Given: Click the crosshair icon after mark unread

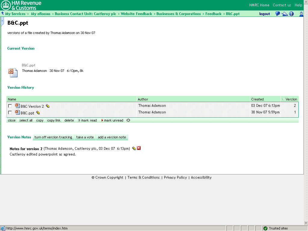Looking at the screenshot, I should [128, 120].
